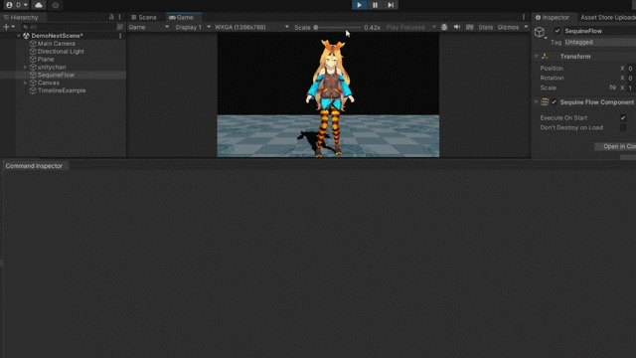The height and width of the screenshot is (358, 636).
Task: Toggle the Hierarchy panel lock icon
Action: click(x=111, y=17)
